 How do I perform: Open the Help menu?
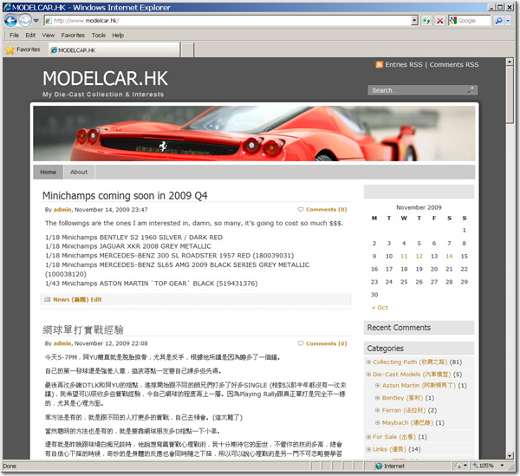click(x=118, y=36)
